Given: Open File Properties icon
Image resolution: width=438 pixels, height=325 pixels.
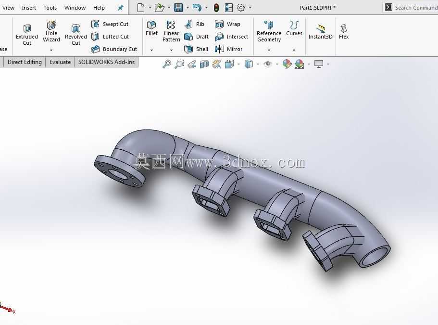Looking at the screenshot, I should click(x=229, y=8).
